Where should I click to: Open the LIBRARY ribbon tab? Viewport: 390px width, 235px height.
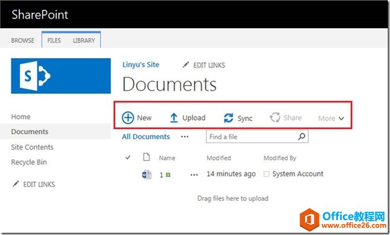tap(84, 40)
